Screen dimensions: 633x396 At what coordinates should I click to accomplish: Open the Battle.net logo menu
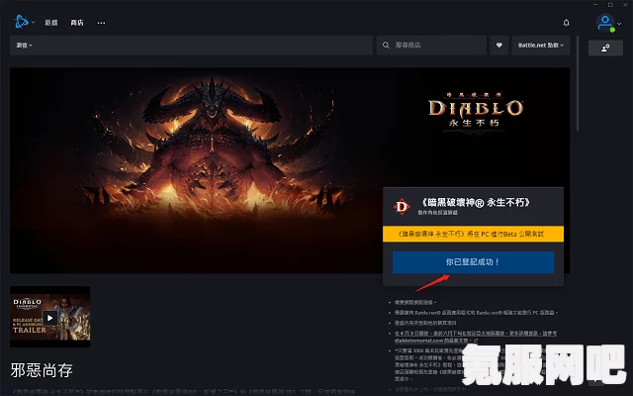21,22
